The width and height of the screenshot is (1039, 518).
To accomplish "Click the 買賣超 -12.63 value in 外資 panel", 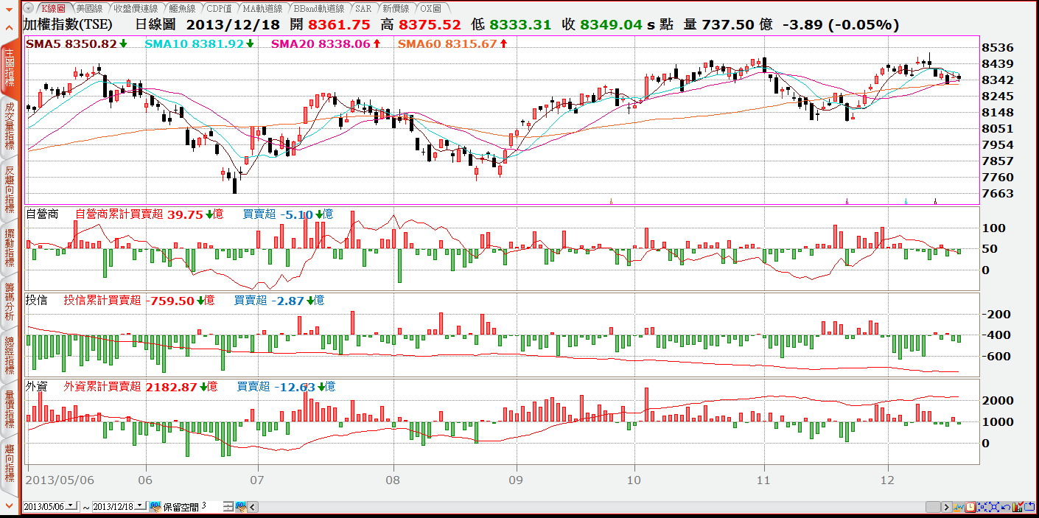I will click(286, 386).
